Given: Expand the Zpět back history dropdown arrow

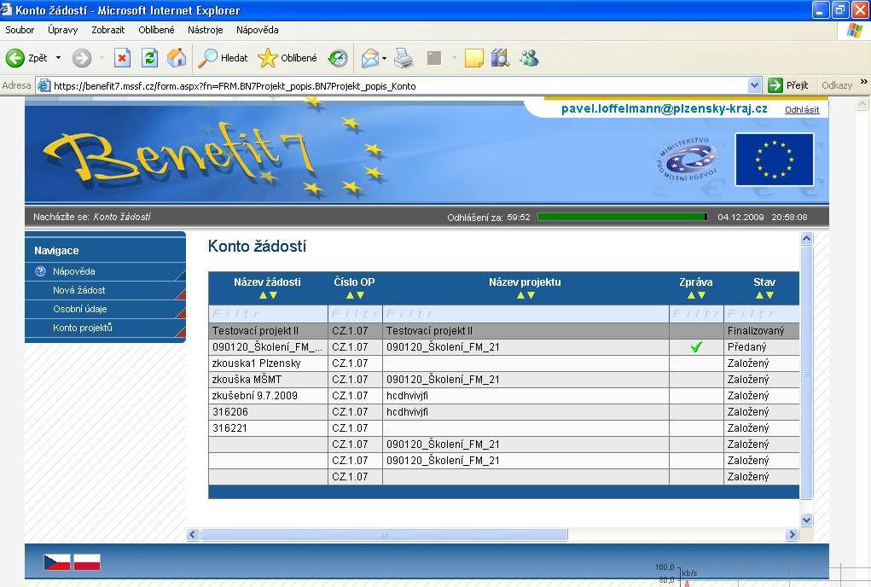Looking at the screenshot, I should (x=58, y=58).
